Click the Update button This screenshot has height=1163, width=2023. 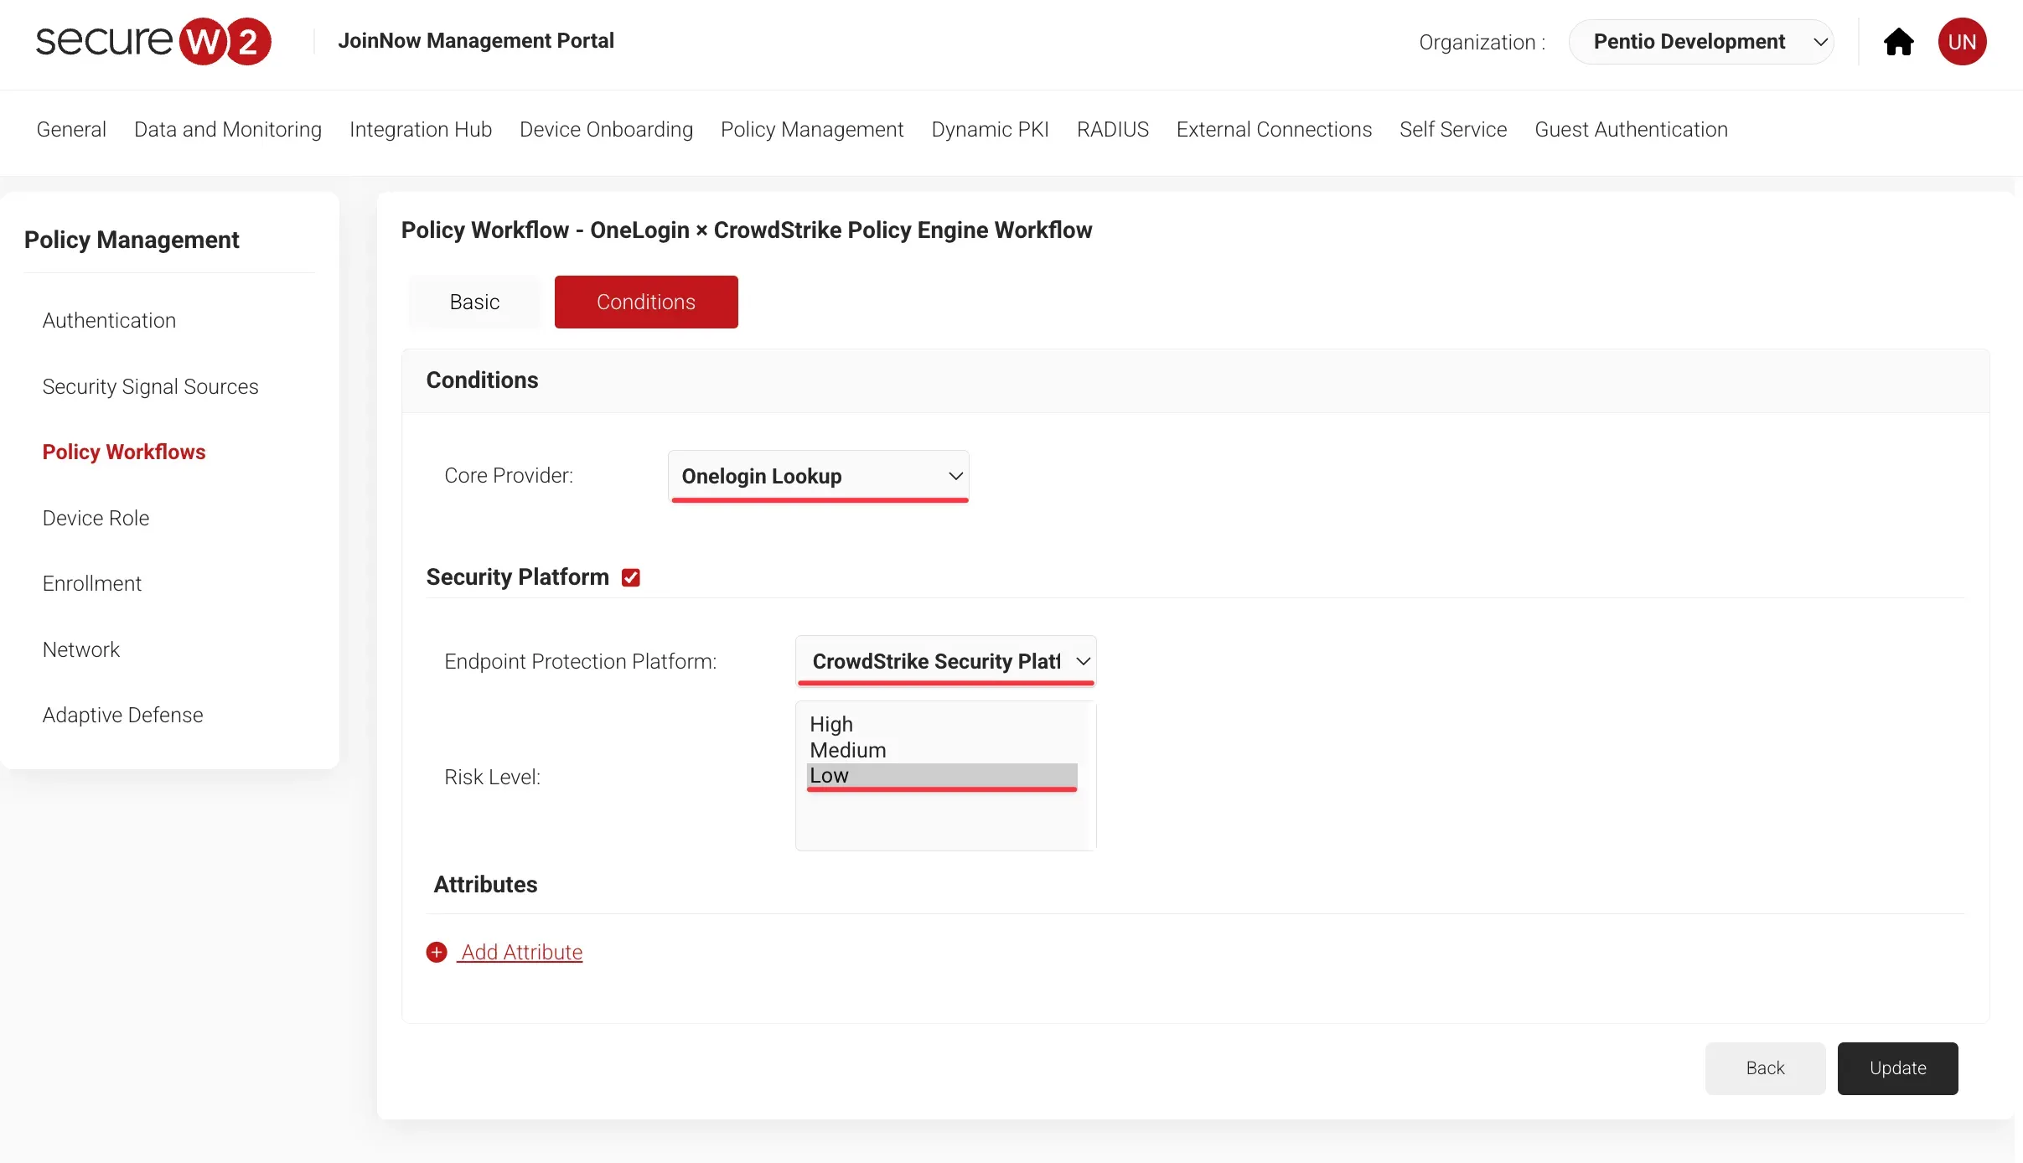(x=1897, y=1067)
